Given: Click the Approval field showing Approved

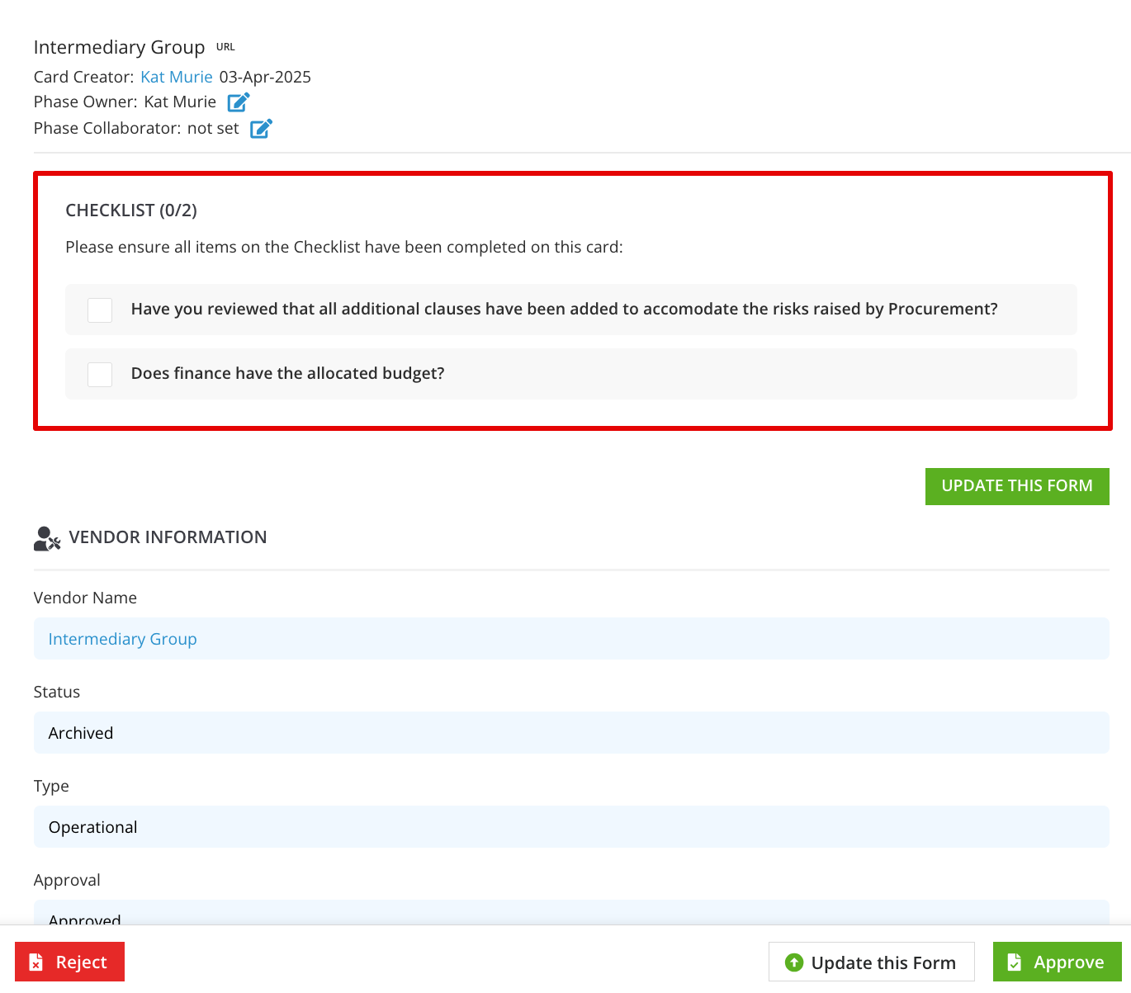Looking at the screenshot, I should pos(571,916).
